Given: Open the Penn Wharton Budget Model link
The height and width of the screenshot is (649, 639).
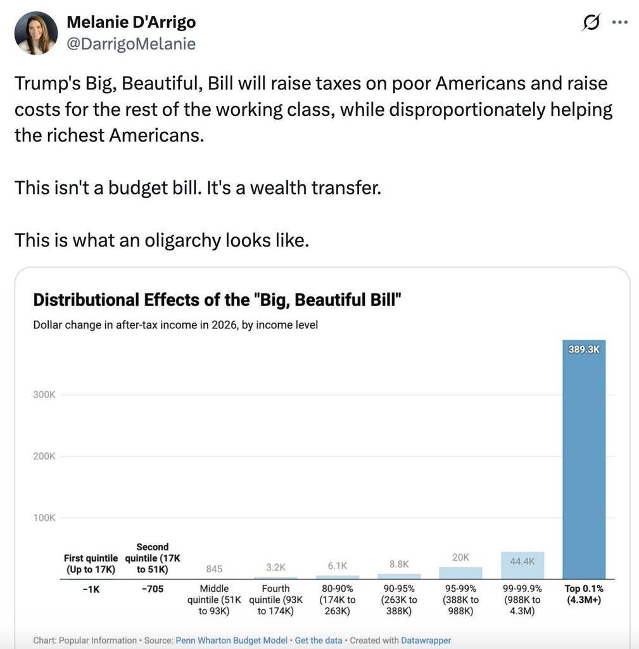Looking at the screenshot, I should pos(231,640).
